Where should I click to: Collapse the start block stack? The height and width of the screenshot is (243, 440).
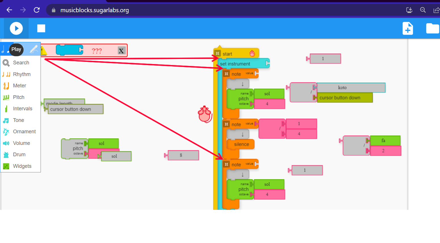tap(218, 53)
